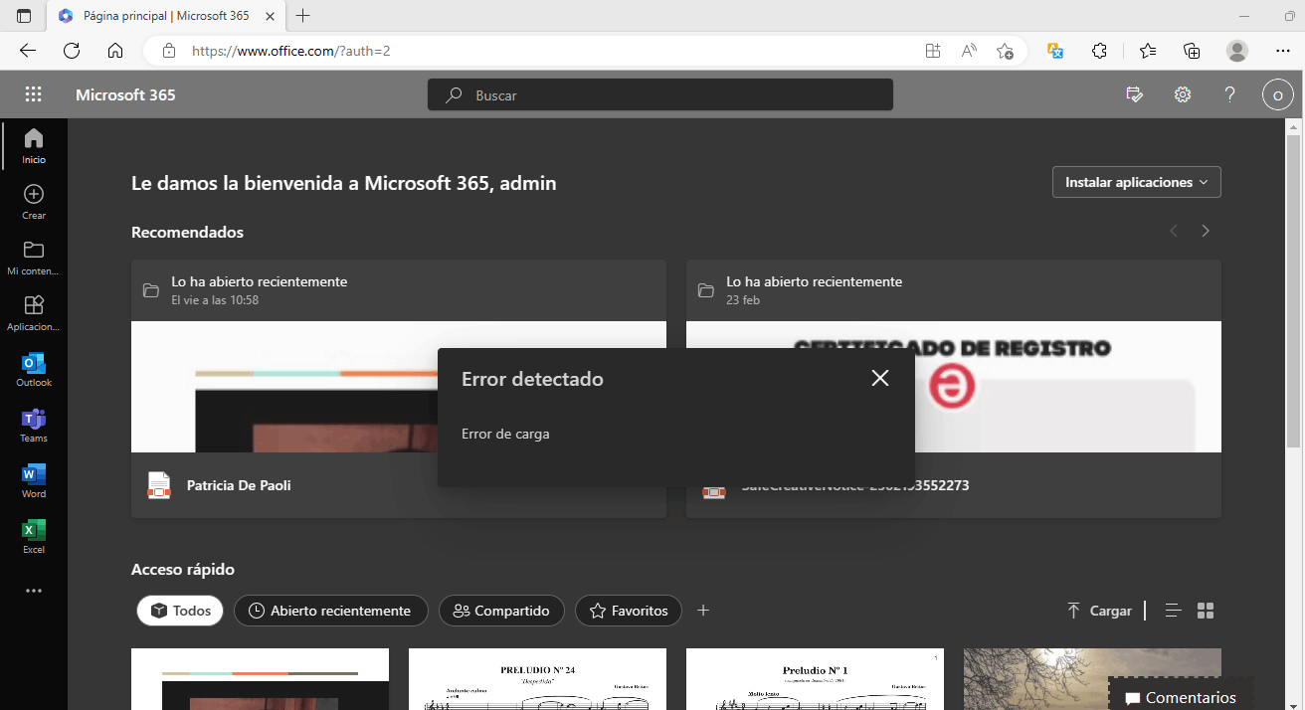Switch to list view layout
This screenshot has height=710, width=1305.
1173,611
